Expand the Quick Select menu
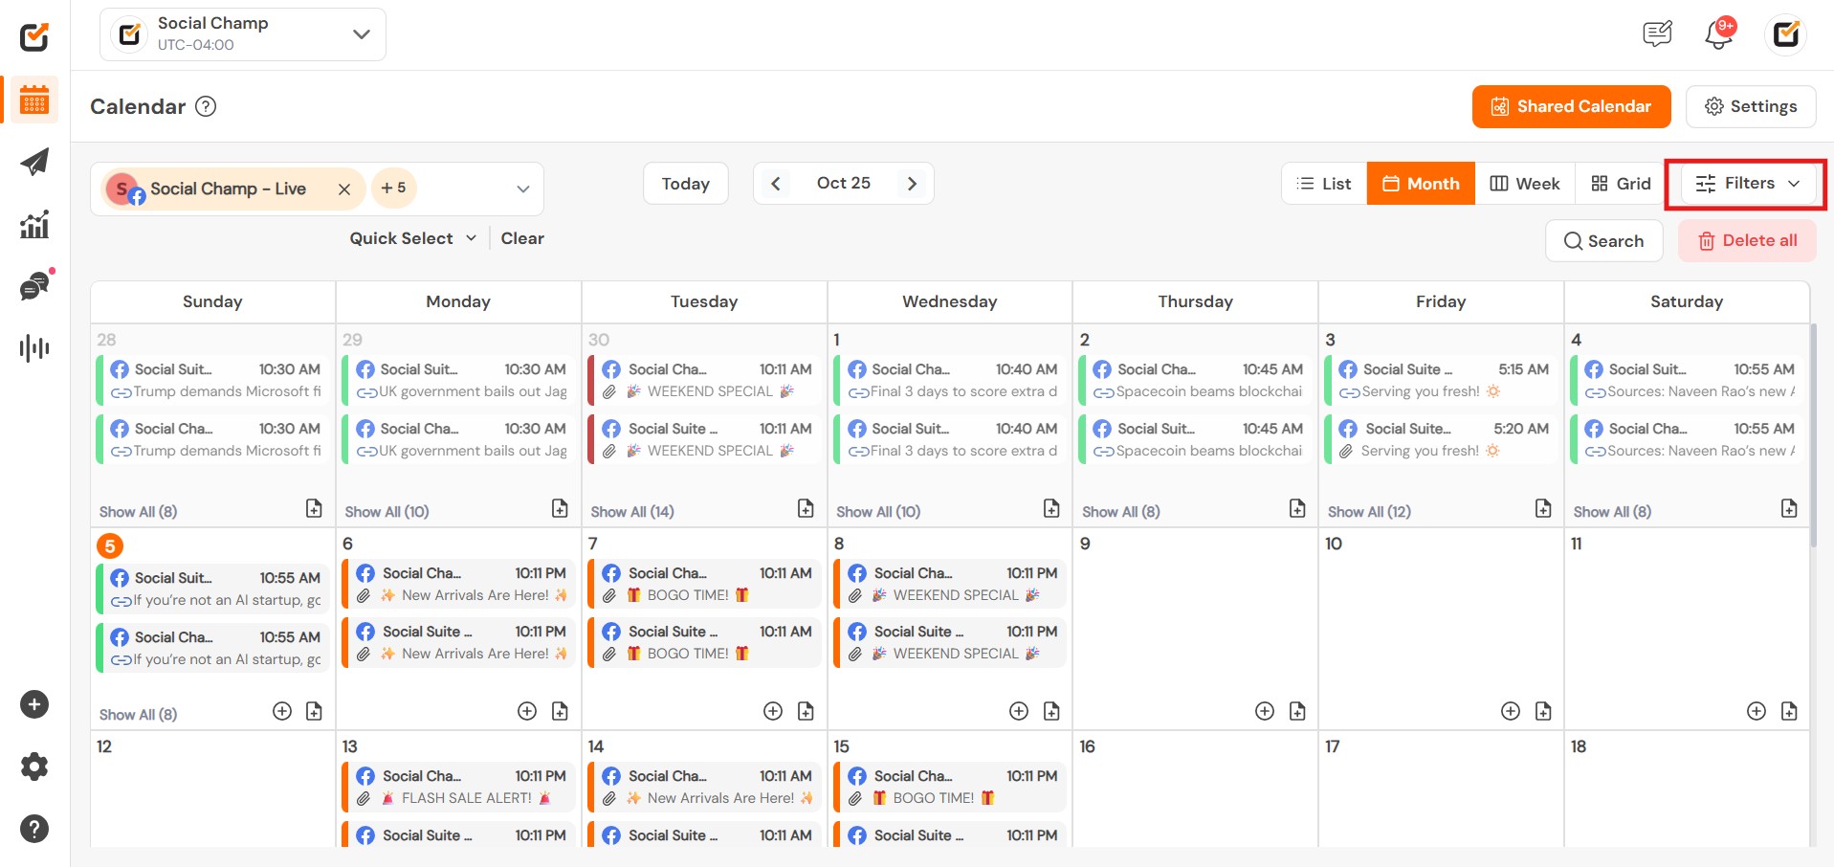 pyautogui.click(x=412, y=238)
